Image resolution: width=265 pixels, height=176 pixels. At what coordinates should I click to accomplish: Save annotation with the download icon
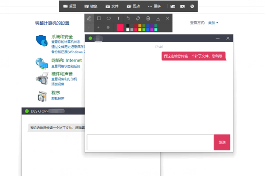click(x=158, y=19)
